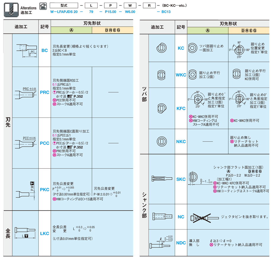272x258 pixels.
Task: Click the WKC parallel flats icon
Action: coord(161,75)
